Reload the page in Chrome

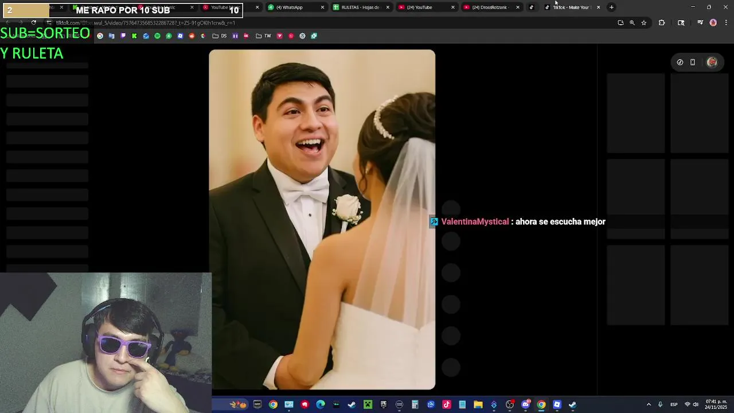tap(33, 22)
